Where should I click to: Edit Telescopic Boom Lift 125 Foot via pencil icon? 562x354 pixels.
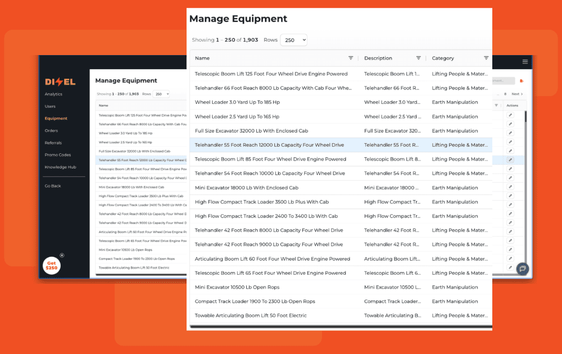pos(510,115)
